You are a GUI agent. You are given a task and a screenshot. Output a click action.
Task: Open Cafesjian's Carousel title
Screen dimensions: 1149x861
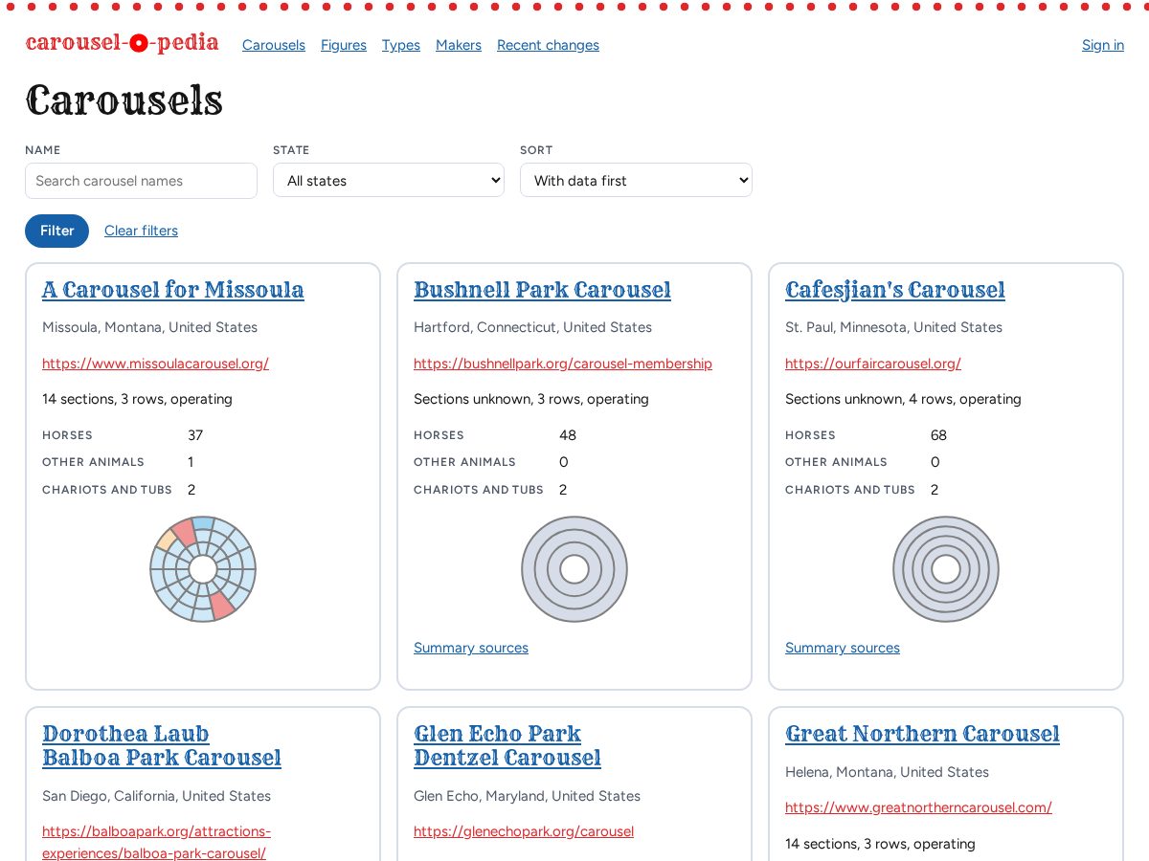[895, 290]
